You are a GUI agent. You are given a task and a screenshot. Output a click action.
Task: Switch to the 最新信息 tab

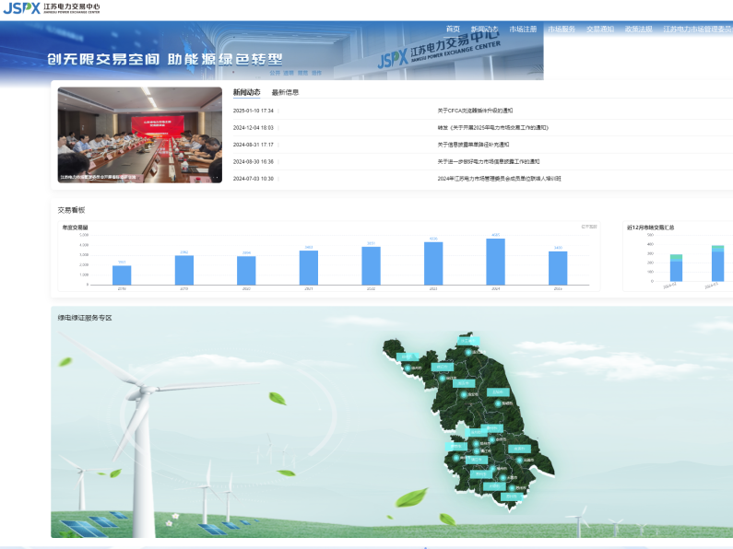click(285, 92)
